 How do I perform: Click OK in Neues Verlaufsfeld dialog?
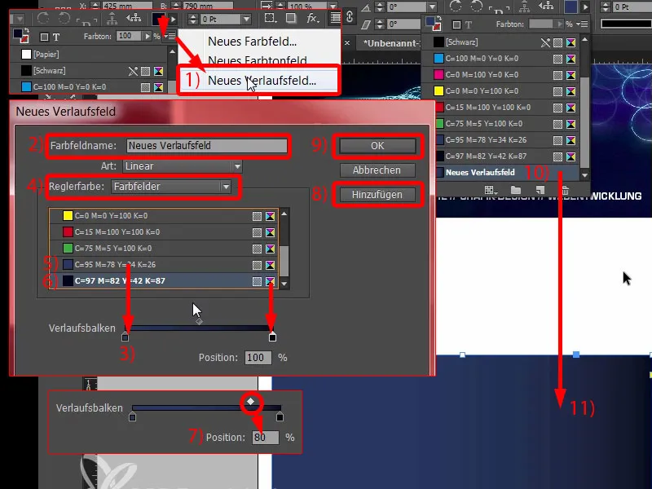(x=377, y=146)
